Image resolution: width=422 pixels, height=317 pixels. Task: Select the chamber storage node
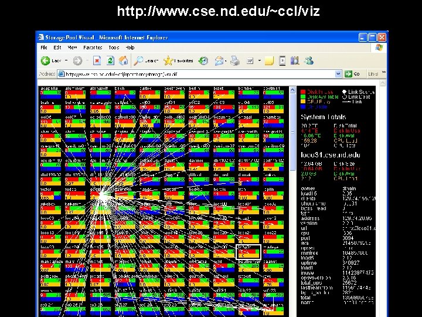(273, 122)
